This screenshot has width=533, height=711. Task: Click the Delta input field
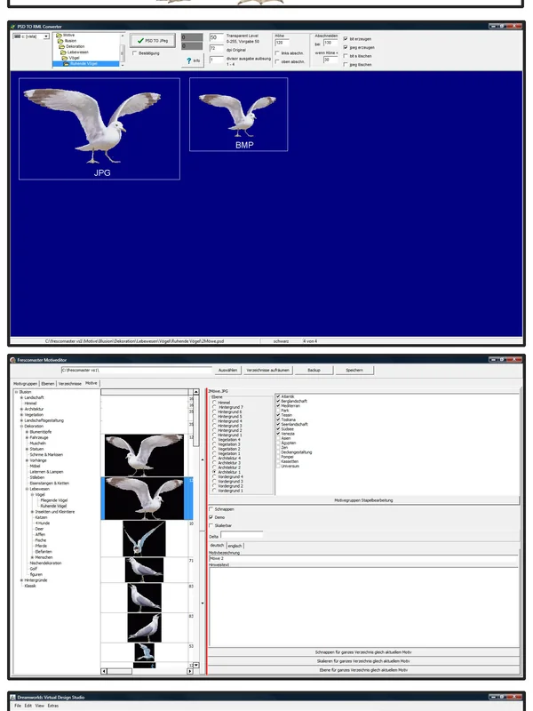tap(242, 535)
